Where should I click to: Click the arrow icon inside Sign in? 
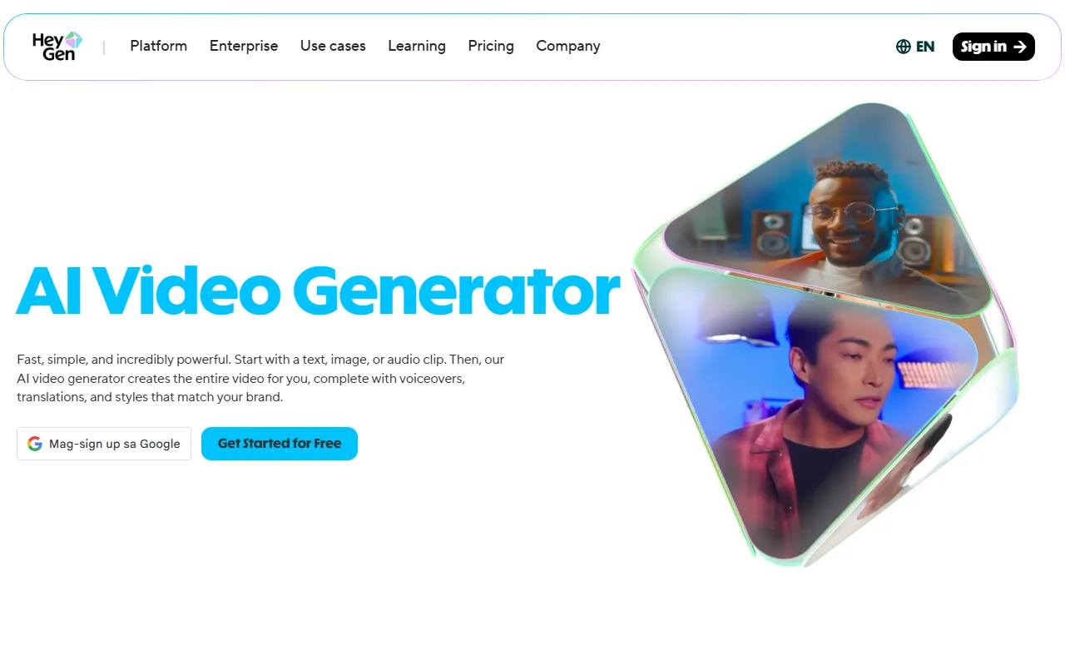[x=1019, y=47]
